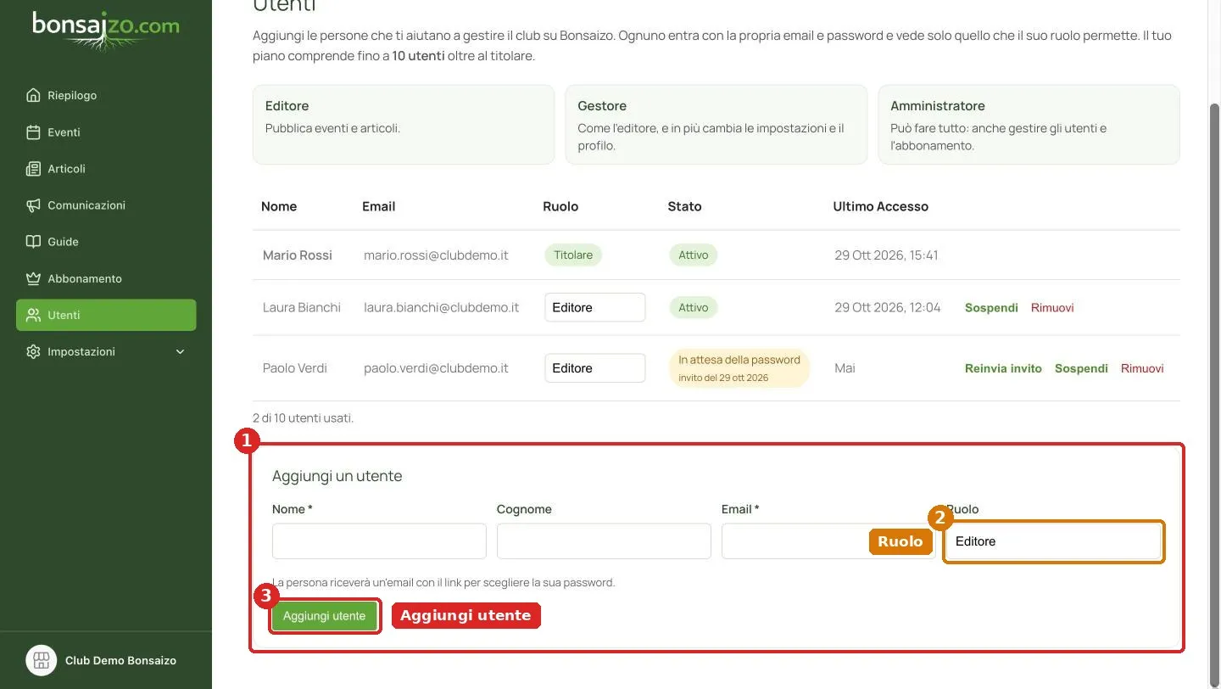Click the mario.rossi@clubdemo.it email cell
The image size is (1221, 689).
tap(436, 255)
